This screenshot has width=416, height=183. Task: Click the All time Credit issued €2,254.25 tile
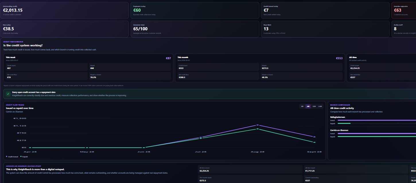382,67
